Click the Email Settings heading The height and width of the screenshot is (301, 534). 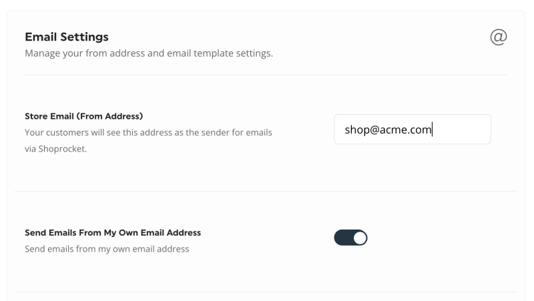(x=67, y=37)
